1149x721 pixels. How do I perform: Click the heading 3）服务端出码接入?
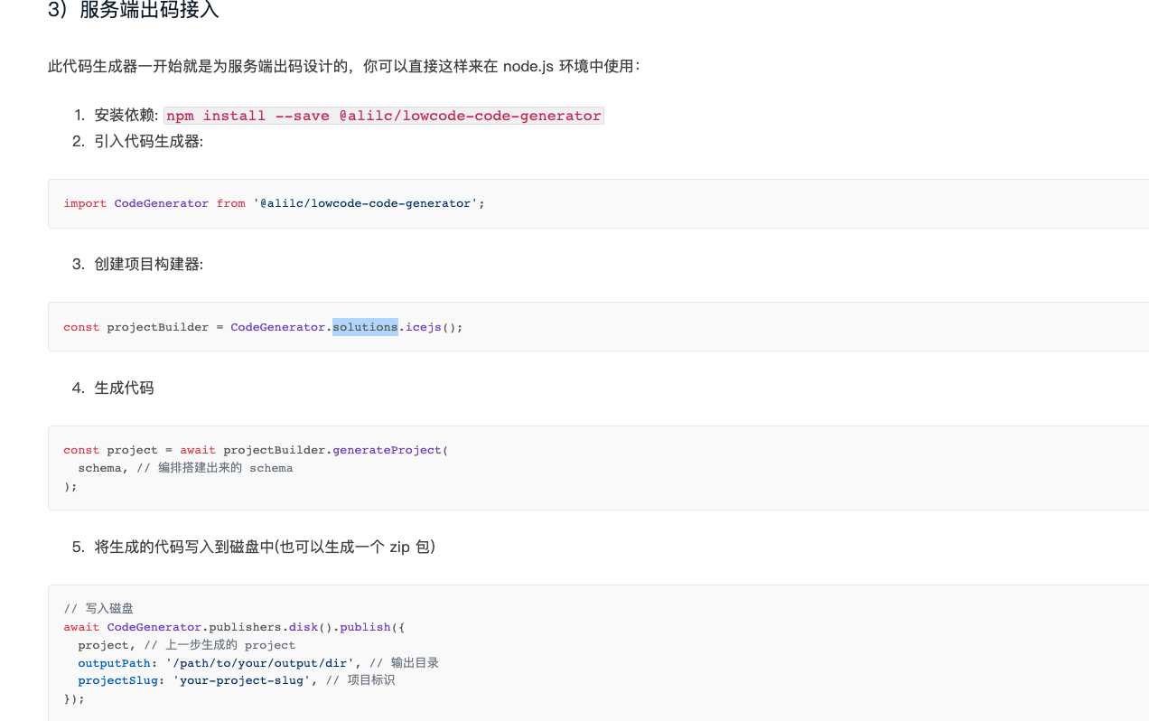tap(134, 12)
